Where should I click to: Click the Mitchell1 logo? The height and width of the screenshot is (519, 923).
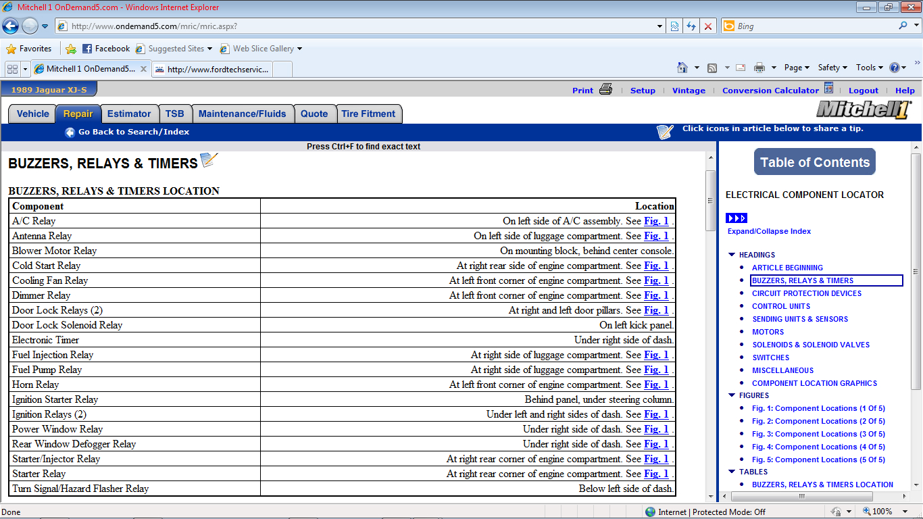click(x=864, y=109)
